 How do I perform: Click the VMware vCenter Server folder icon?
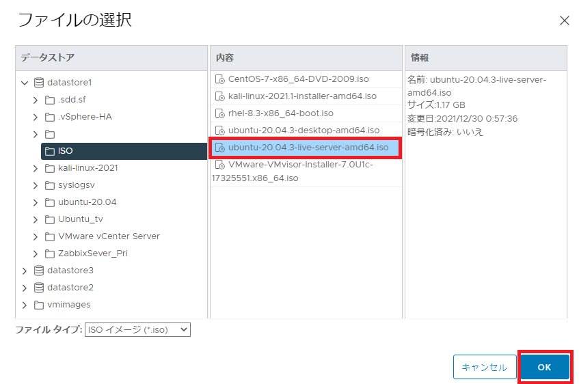[x=50, y=236]
